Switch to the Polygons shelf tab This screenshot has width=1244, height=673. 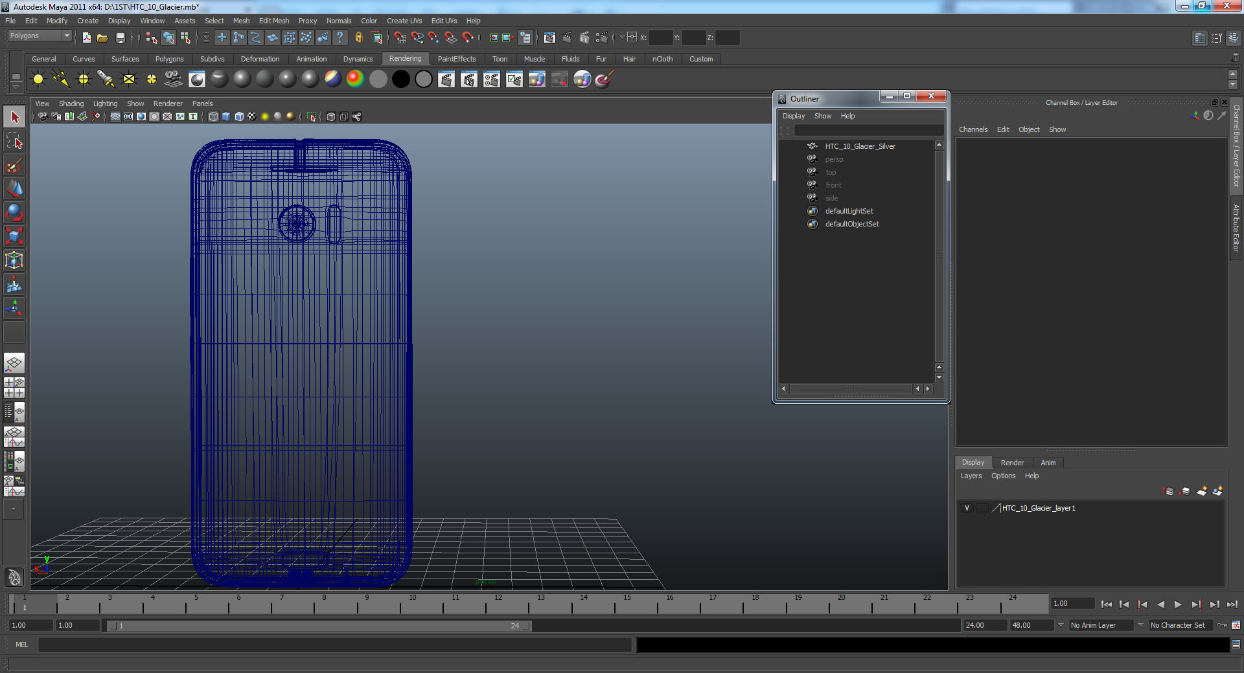tap(169, 59)
